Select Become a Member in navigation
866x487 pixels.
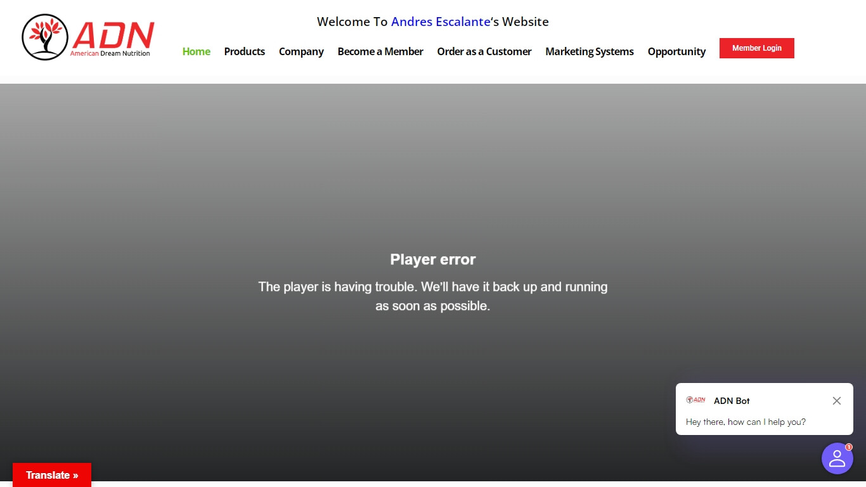(380, 51)
